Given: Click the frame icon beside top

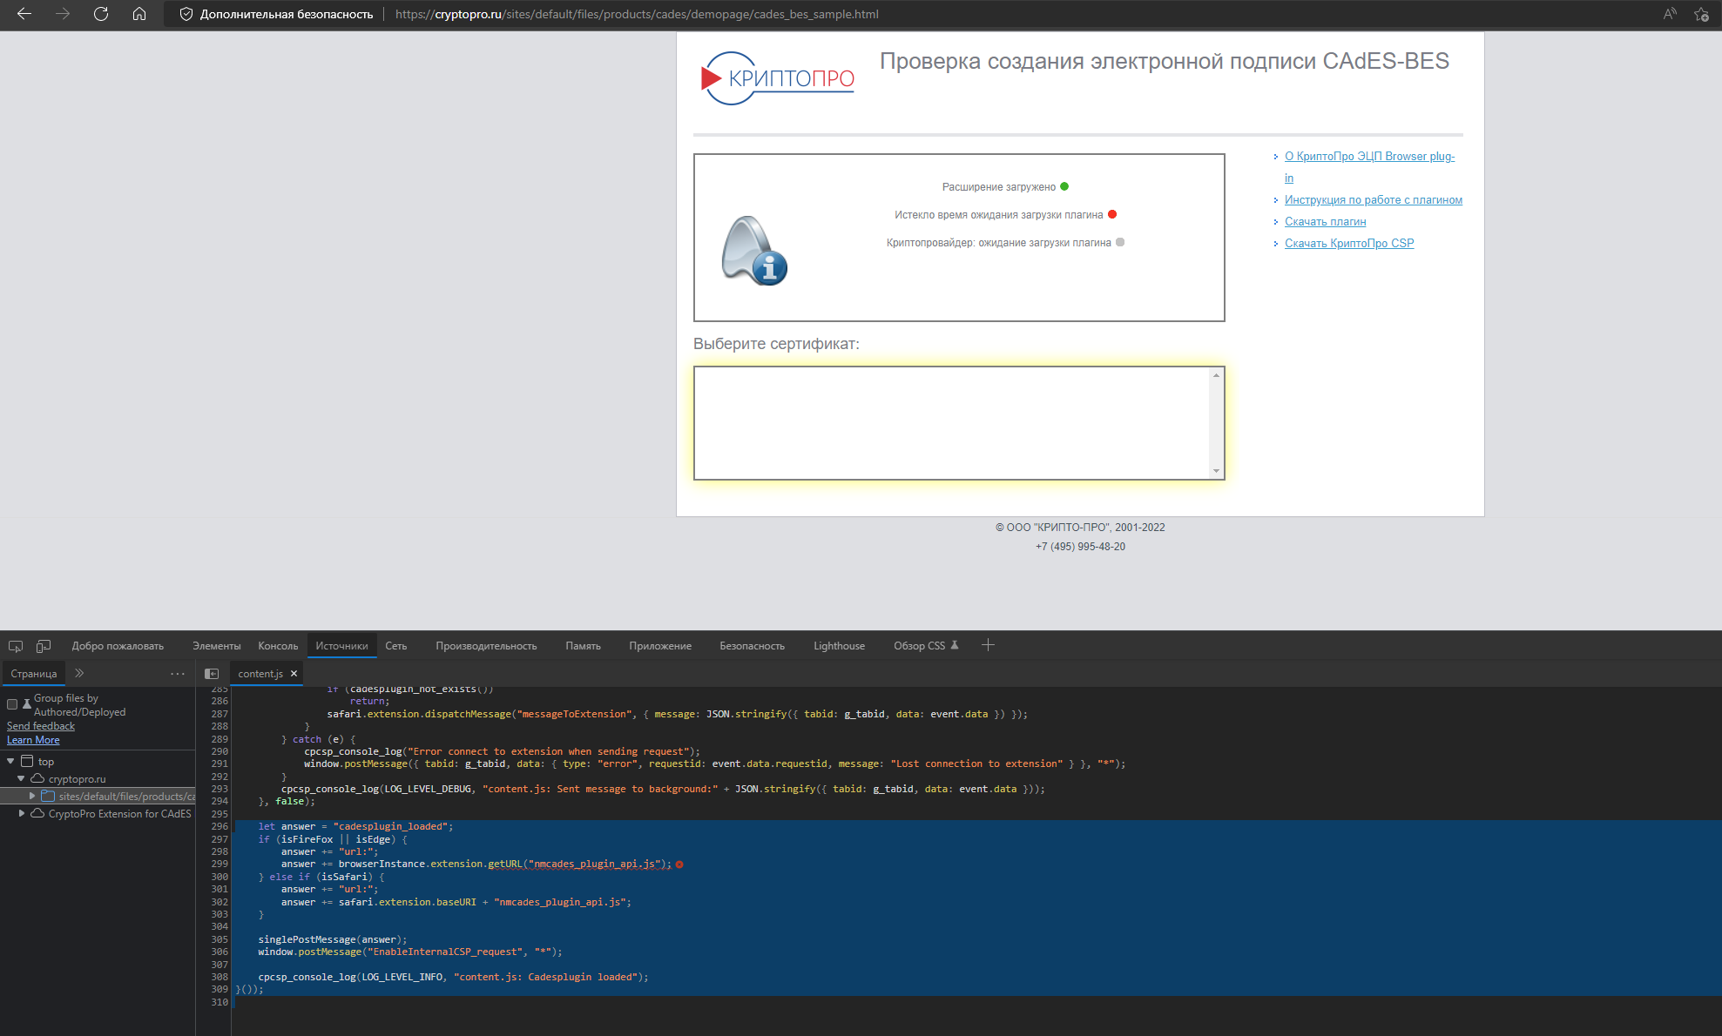Looking at the screenshot, I should (x=27, y=761).
